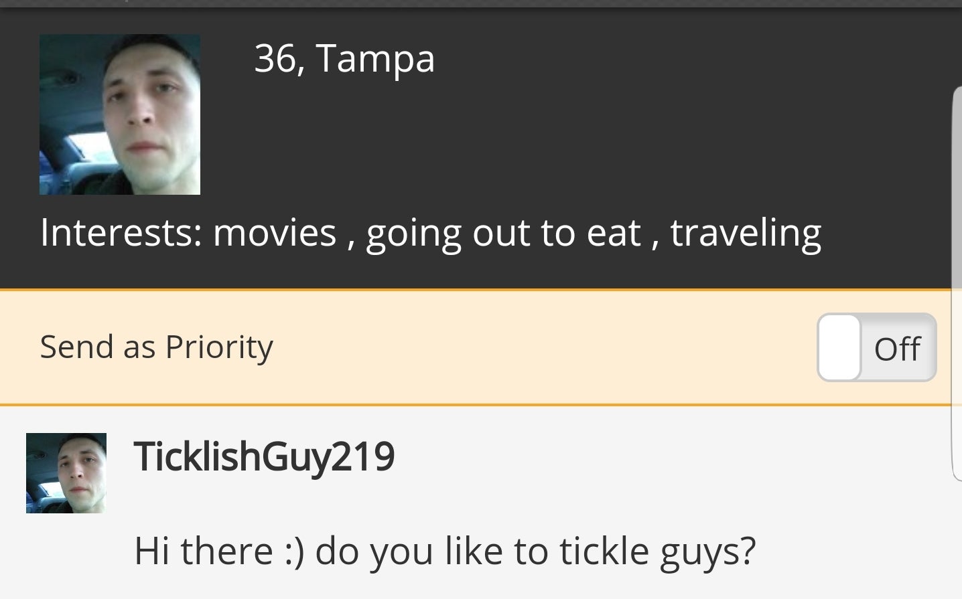
Task: Click the "traveling" interest
Action: (x=746, y=233)
